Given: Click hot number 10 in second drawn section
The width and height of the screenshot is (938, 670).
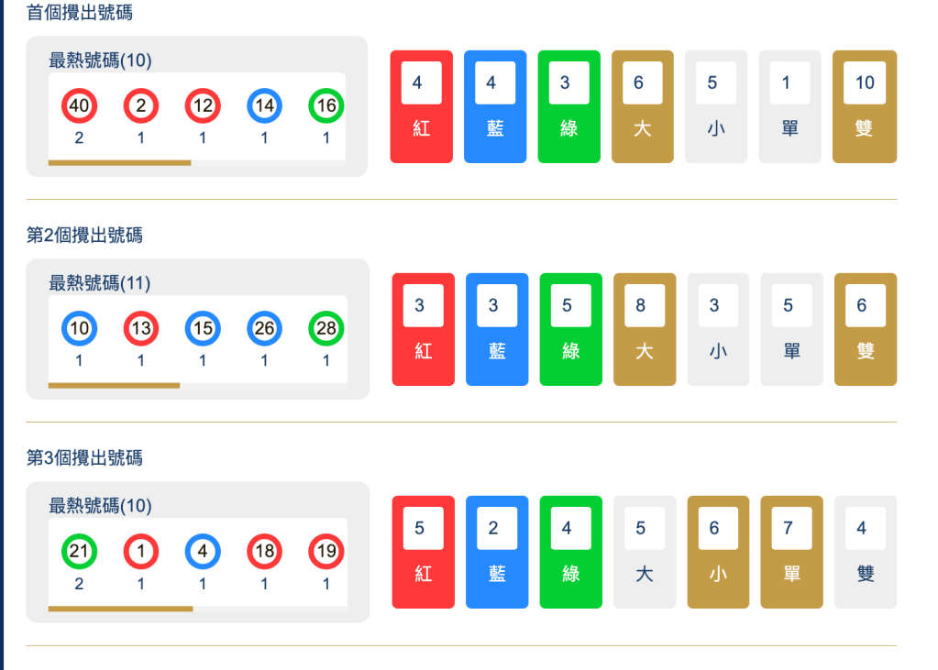Looking at the screenshot, I should click(79, 328).
